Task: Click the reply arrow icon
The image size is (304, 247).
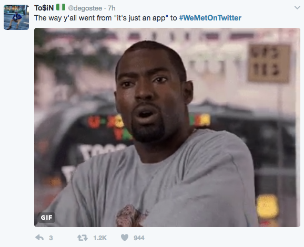Action: point(39,238)
